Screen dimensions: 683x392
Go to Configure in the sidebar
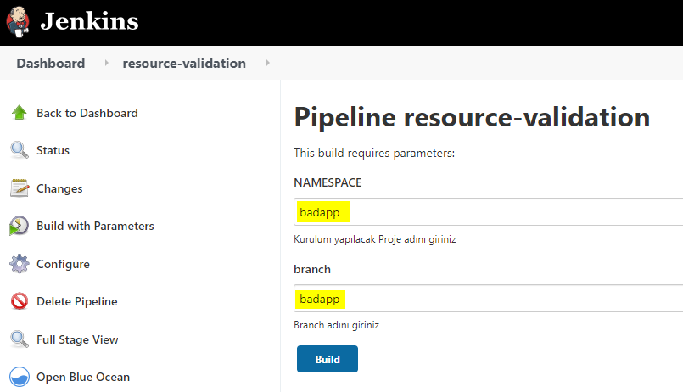coord(63,264)
